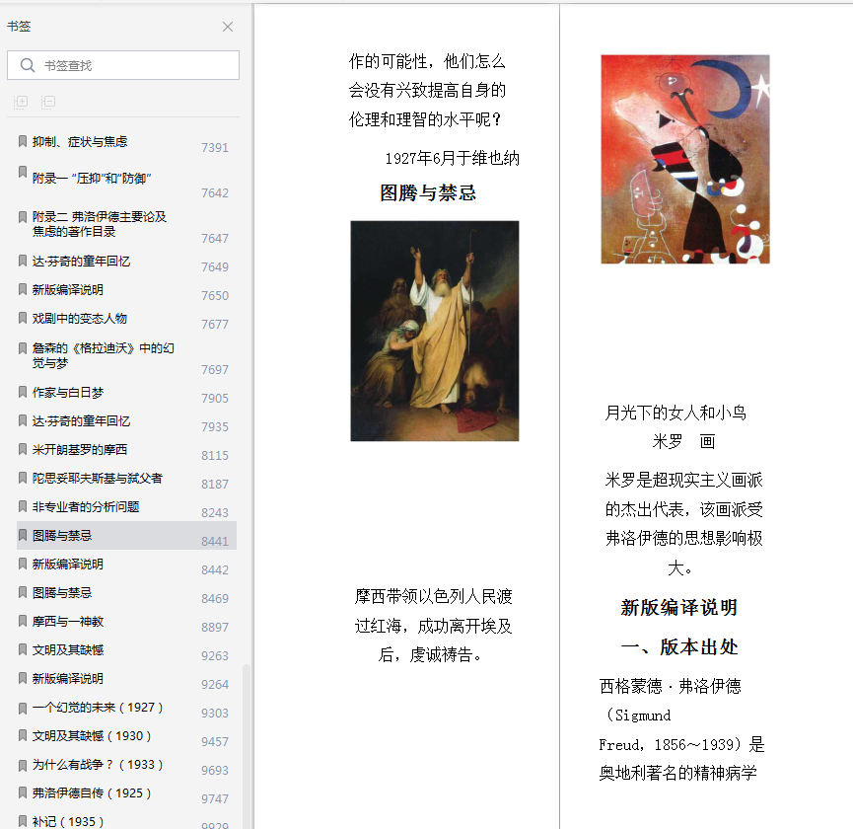Click the Moses painting image
The width and height of the screenshot is (853, 829).
pos(435,331)
